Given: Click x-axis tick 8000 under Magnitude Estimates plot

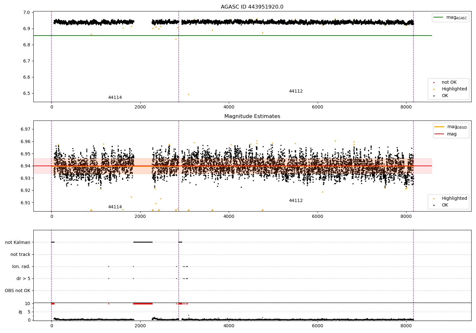Looking at the screenshot, I should [406, 217].
